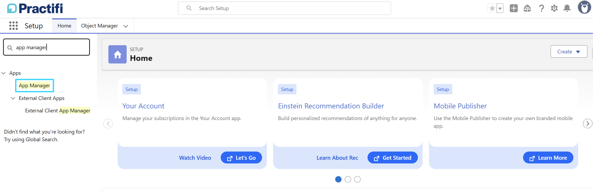Click the Search Setup field
Screen dimensions: 593x192
point(284,8)
